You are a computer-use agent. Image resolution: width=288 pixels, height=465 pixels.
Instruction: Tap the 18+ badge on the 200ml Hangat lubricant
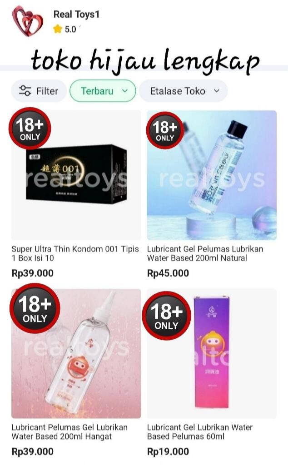point(35,308)
